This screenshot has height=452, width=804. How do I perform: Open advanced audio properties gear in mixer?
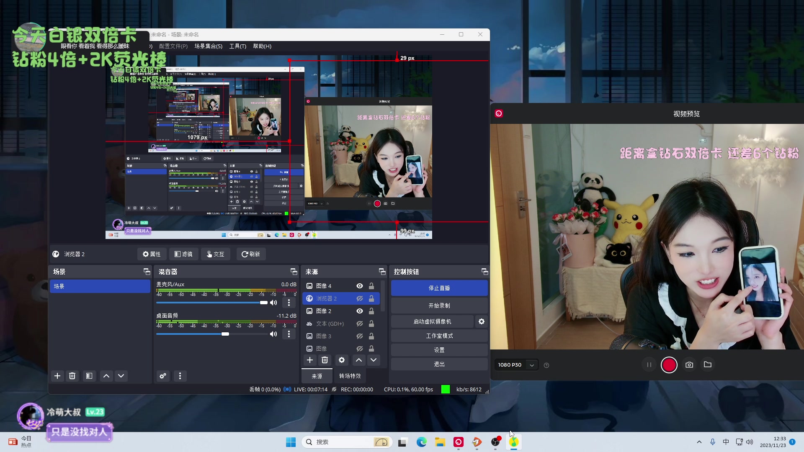163,376
